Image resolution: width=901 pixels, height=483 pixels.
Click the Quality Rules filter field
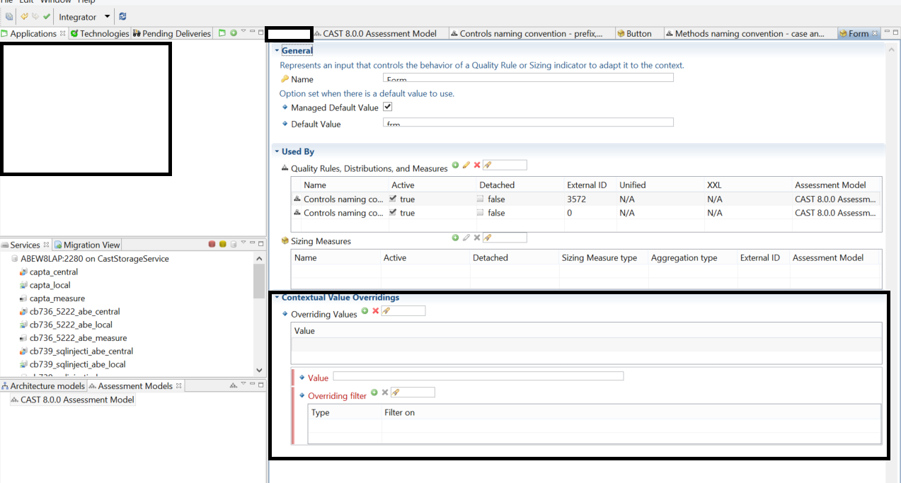[505, 165]
